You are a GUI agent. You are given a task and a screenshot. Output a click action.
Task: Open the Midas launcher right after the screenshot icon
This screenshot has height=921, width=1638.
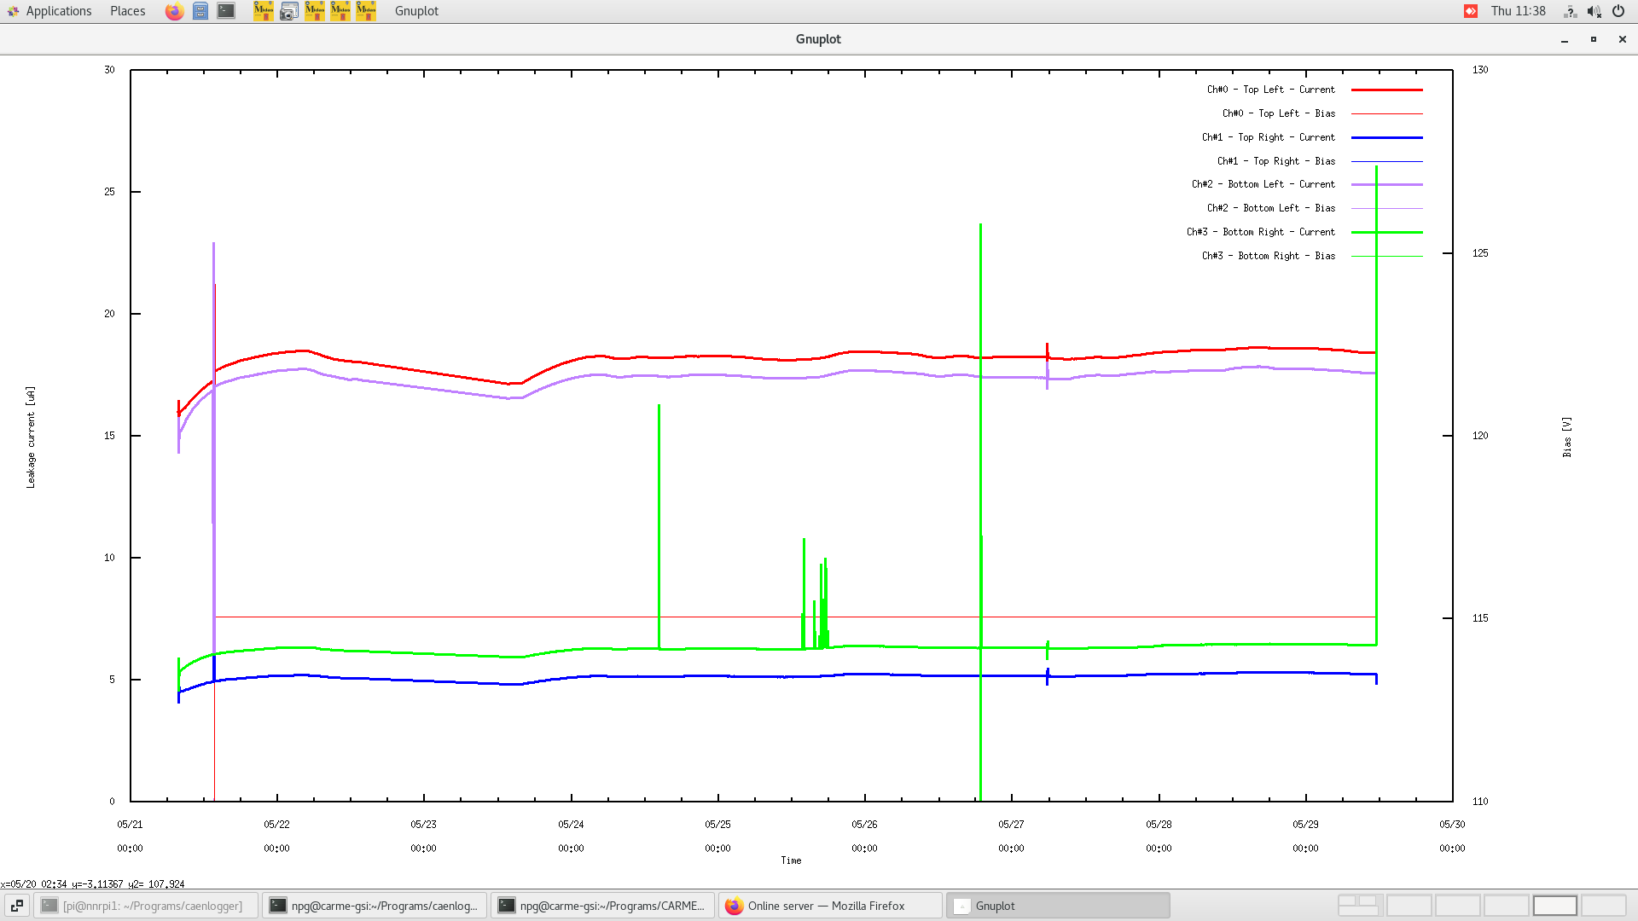314,11
